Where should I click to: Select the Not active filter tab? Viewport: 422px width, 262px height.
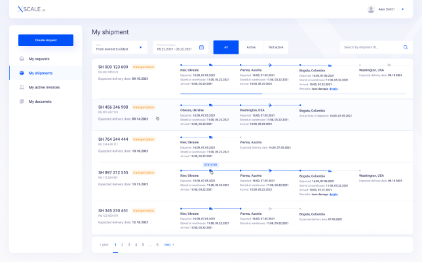pos(276,47)
